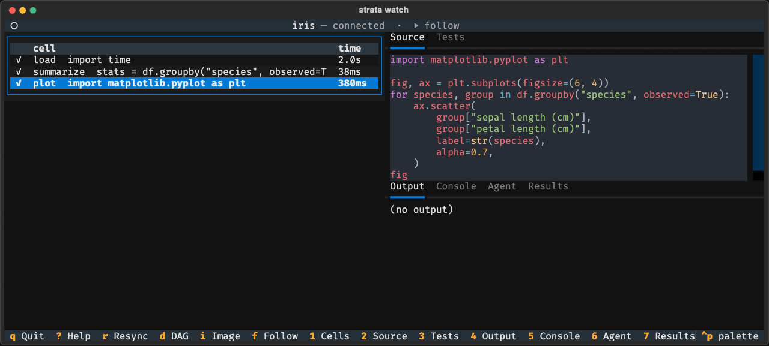Click the 'alpha=0.7,' source line
The height and width of the screenshot is (346, 769).
coord(465,152)
